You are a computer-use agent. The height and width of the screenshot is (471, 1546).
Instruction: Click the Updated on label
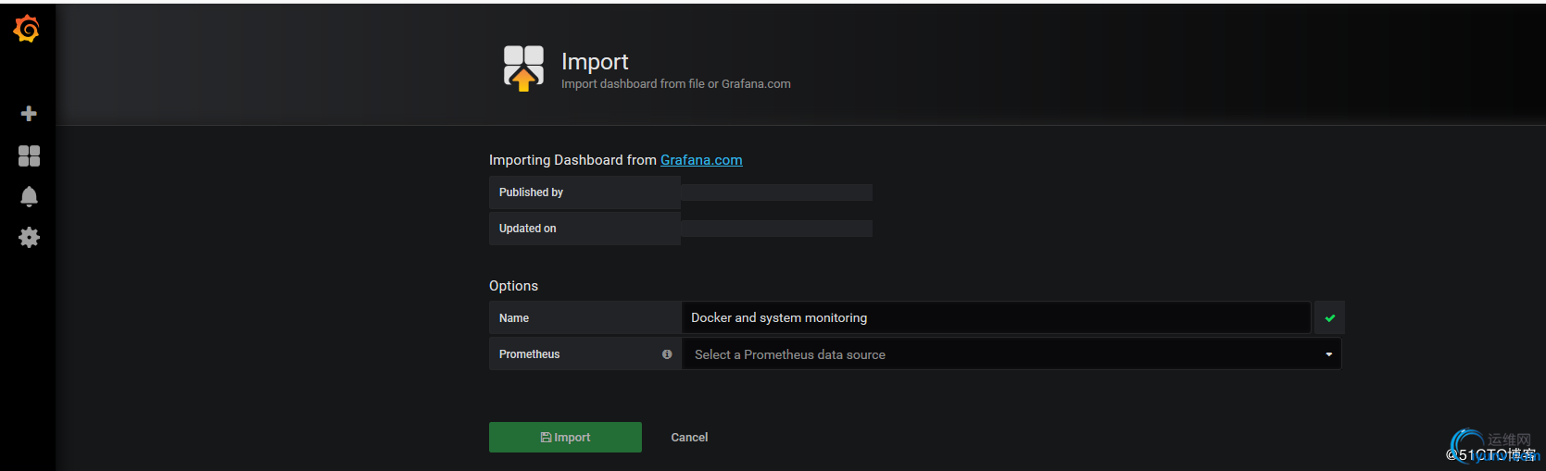(527, 229)
